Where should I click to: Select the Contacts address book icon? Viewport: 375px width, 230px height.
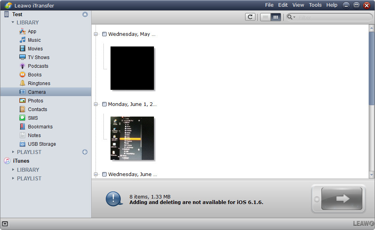pyautogui.click(x=22, y=109)
